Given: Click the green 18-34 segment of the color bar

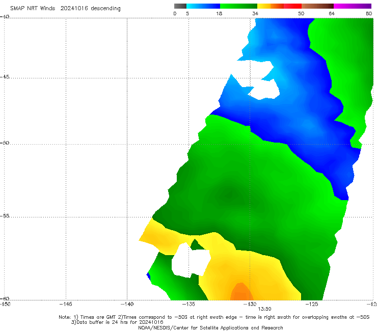Looking at the screenshot, I should (238, 6).
